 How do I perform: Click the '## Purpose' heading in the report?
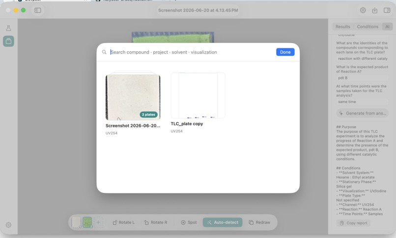click(346, 127)
